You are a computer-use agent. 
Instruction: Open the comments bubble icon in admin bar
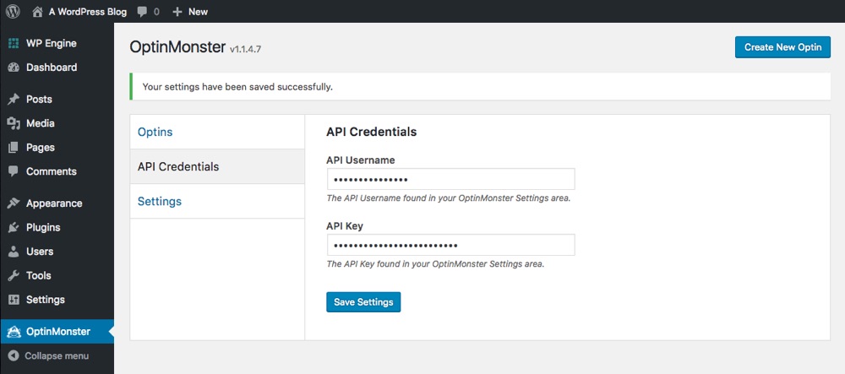coord(142,12)
